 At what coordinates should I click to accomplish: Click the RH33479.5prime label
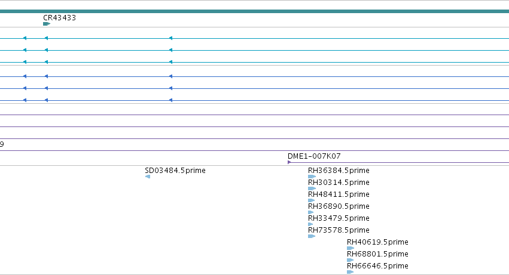tap(339, 218)
